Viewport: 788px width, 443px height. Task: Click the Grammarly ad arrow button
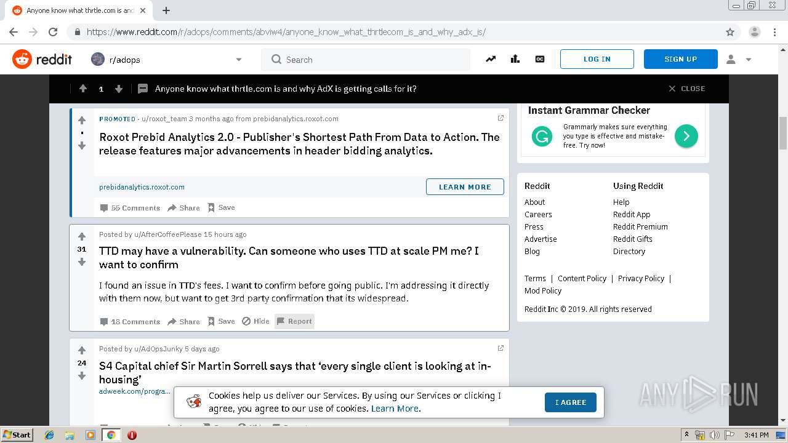point(686,135)
